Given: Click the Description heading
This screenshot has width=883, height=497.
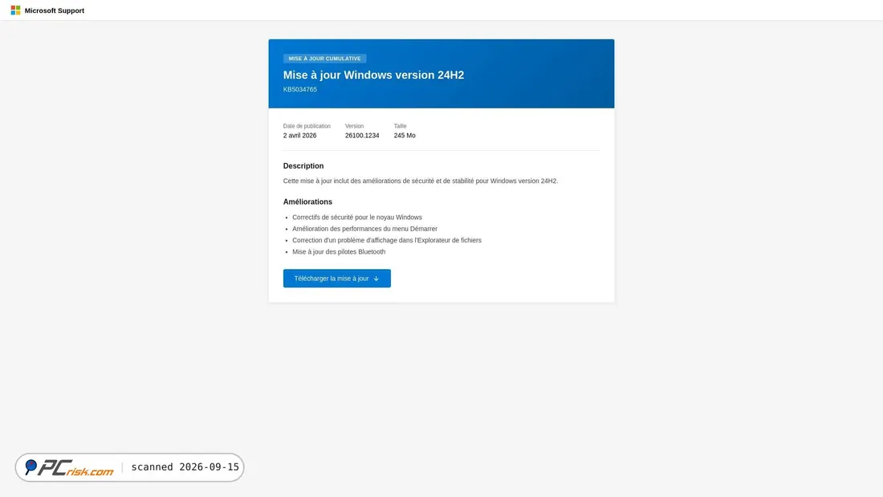Looking at the screenshot, I should pos(303,166).
